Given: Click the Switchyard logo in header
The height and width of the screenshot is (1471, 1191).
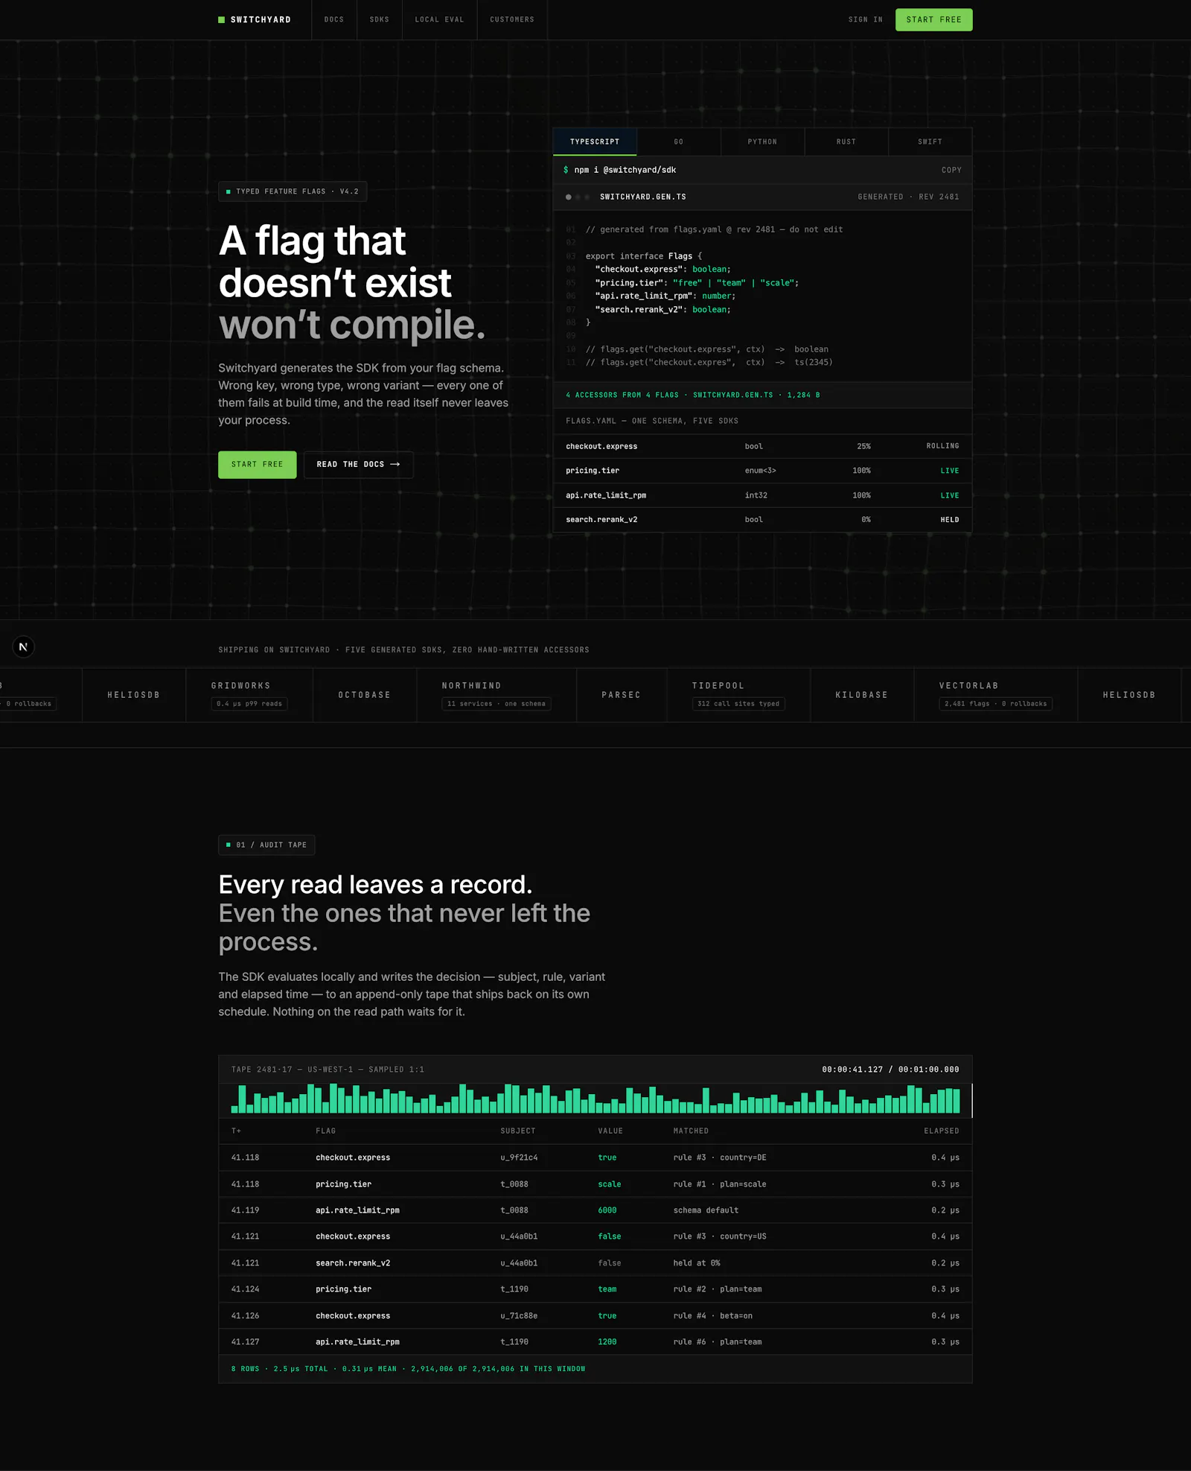Looking at the screenshot, I should [x=255, y=20].
